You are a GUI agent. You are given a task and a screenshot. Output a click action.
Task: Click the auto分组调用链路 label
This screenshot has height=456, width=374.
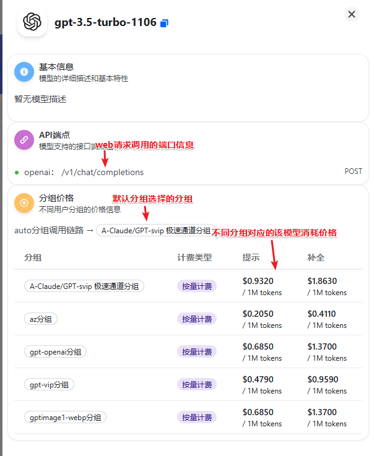pyautogui.click(x=49, y=230)
